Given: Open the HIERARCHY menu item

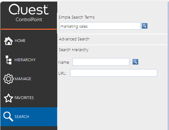Looking at the screenshot, I should tap(25, 60).
